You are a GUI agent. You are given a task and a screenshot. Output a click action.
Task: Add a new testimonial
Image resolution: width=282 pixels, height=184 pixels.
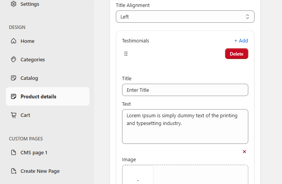click(241, 41)
